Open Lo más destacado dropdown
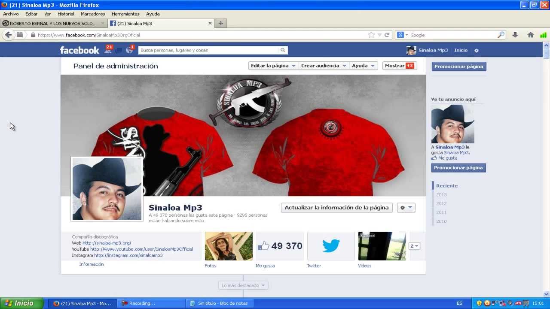The height and width of the screenshot is (309, 550). point(244,285)
